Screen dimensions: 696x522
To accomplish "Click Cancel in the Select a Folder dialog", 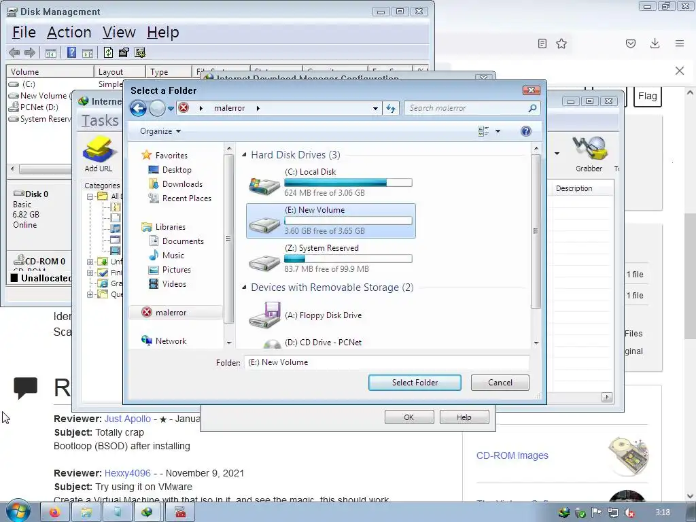I will [x=500, y=383].
